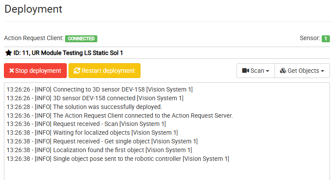Click the X icon on Stop deployment
The image size is (333, 180).
coord(11,71)
